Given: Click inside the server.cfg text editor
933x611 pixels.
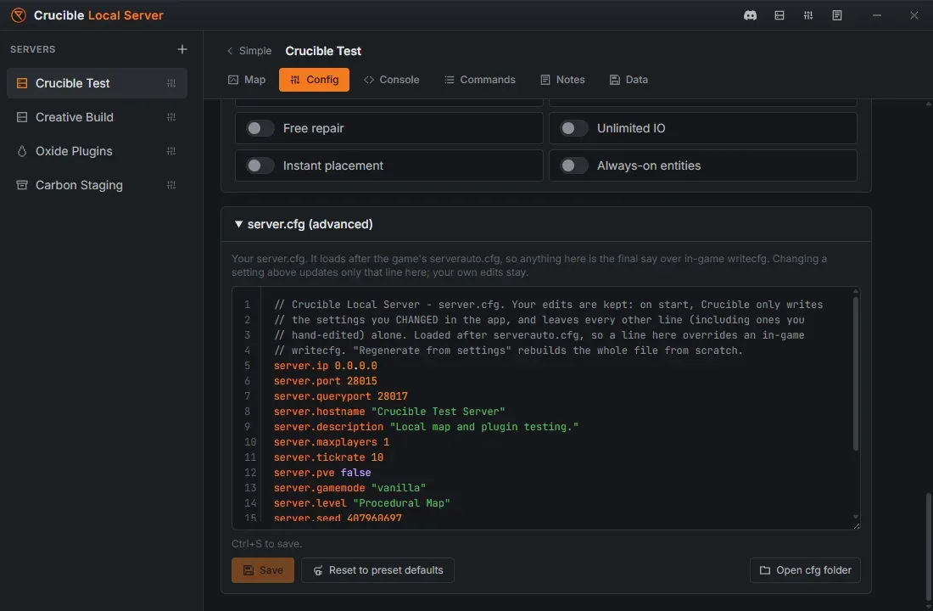Looking at the screenshot, I should [546, 408].
